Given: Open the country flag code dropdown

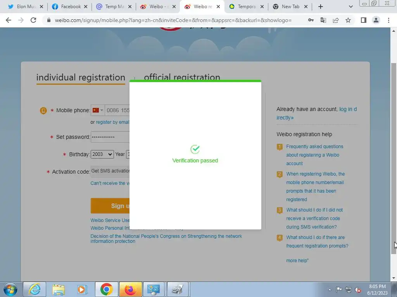Looking at the screenshot, I should click(98, 110).
